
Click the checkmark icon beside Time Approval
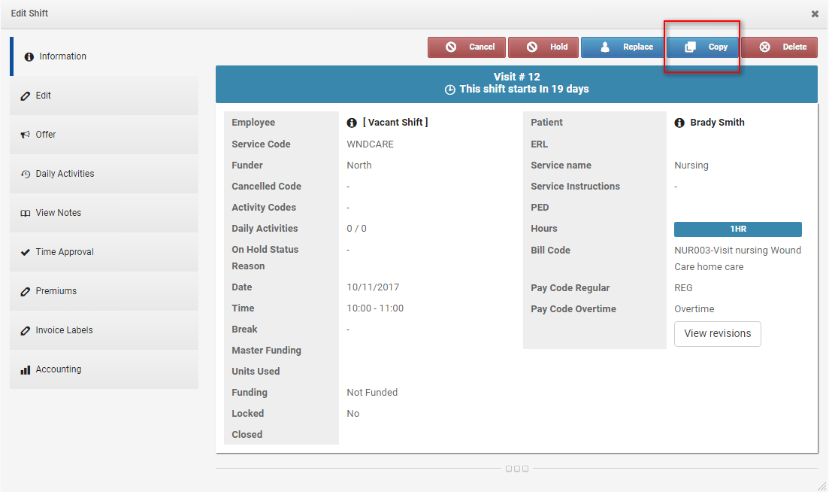[x=26, y=252]
